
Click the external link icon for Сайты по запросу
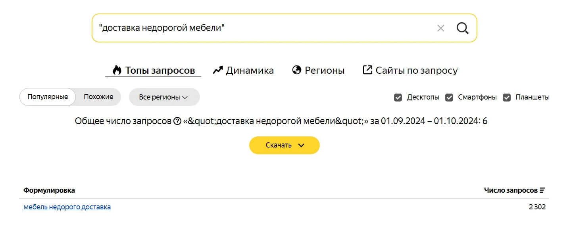[x=367, y=70]
